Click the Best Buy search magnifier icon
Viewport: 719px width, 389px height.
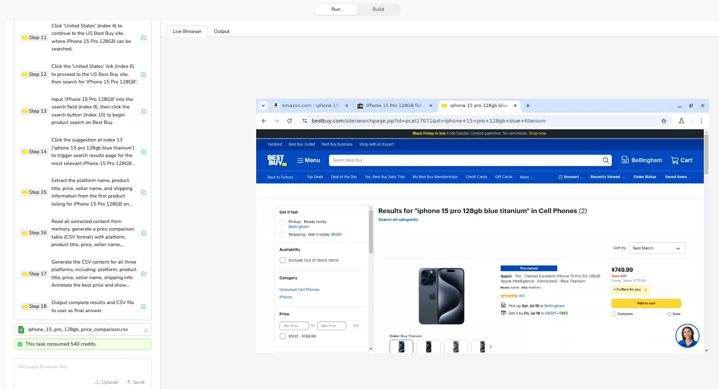click(x=606, y=160)
